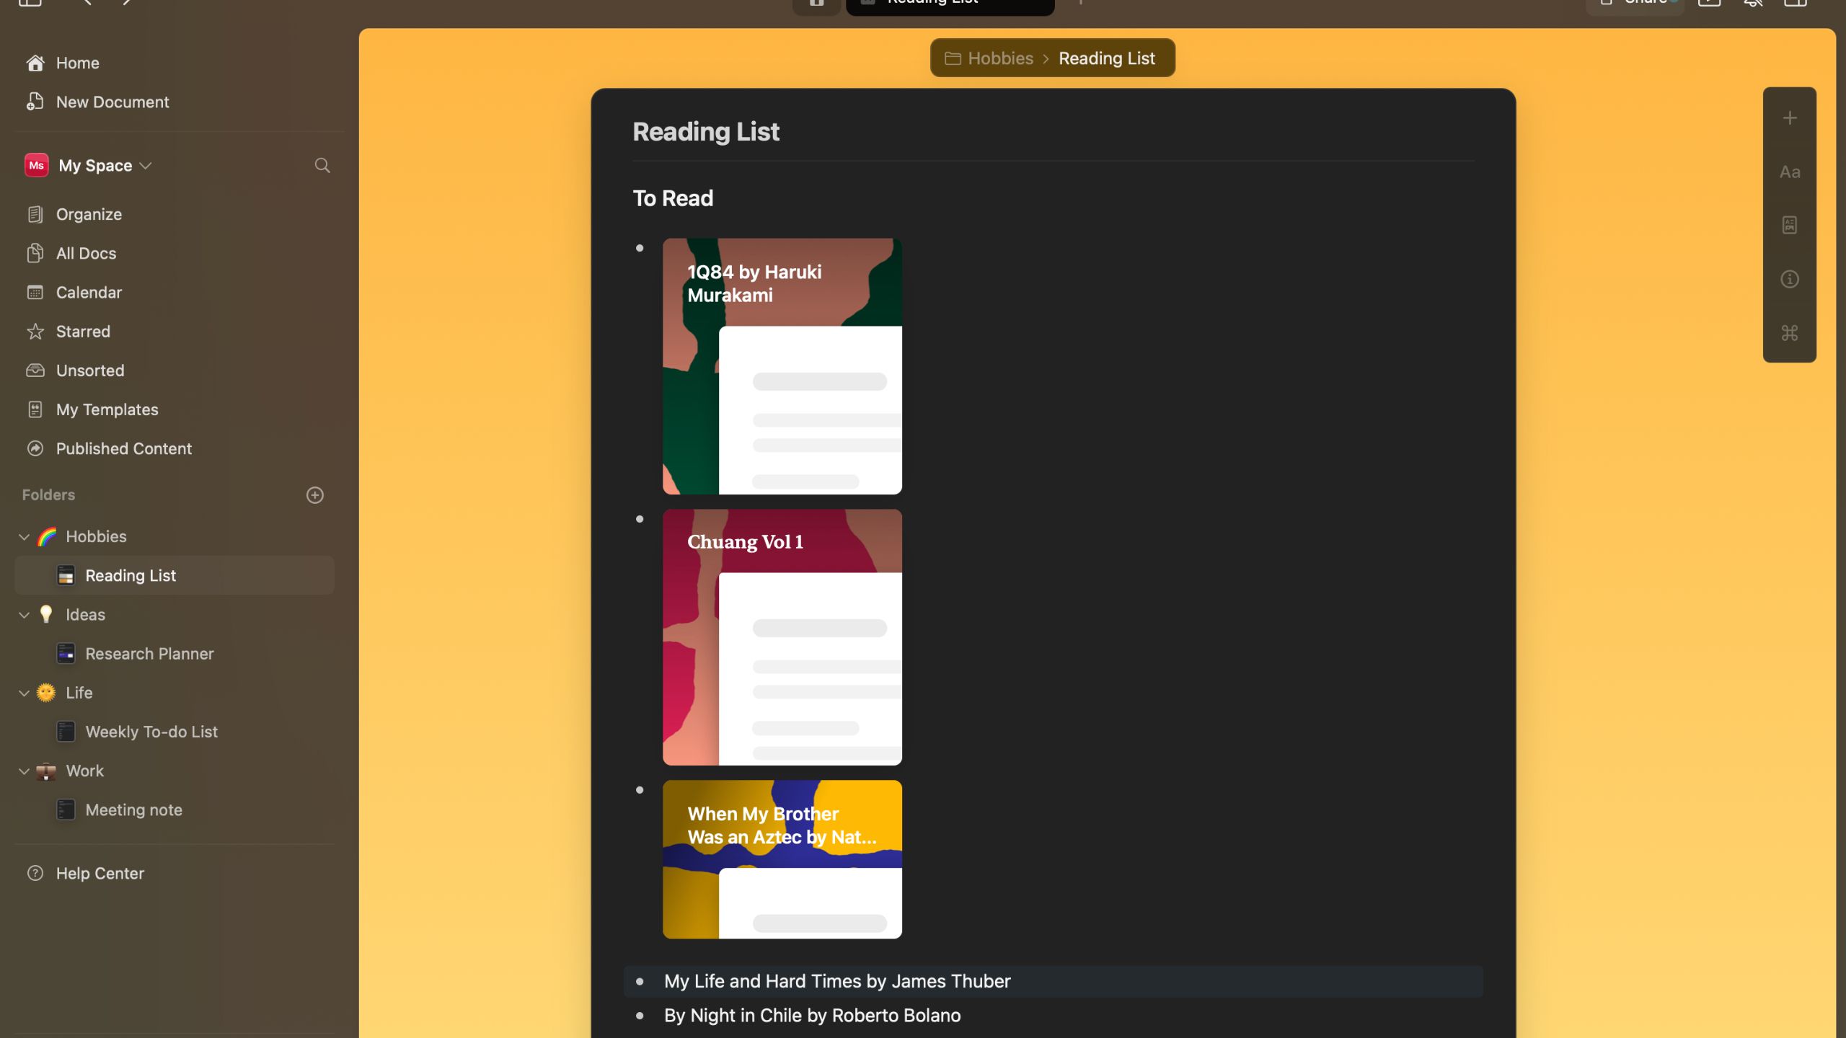The image size is (1846, 1038).
Task: Open the 1Q84 by Haruki Murakami card
Action: pyautogui.click(x=782, y=365)
